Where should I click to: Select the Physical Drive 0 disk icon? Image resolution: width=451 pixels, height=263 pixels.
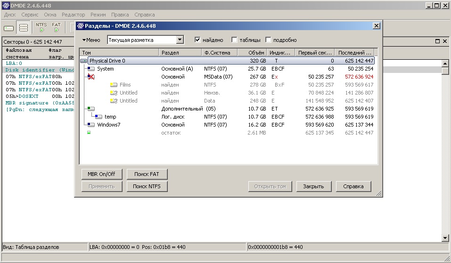84,61
